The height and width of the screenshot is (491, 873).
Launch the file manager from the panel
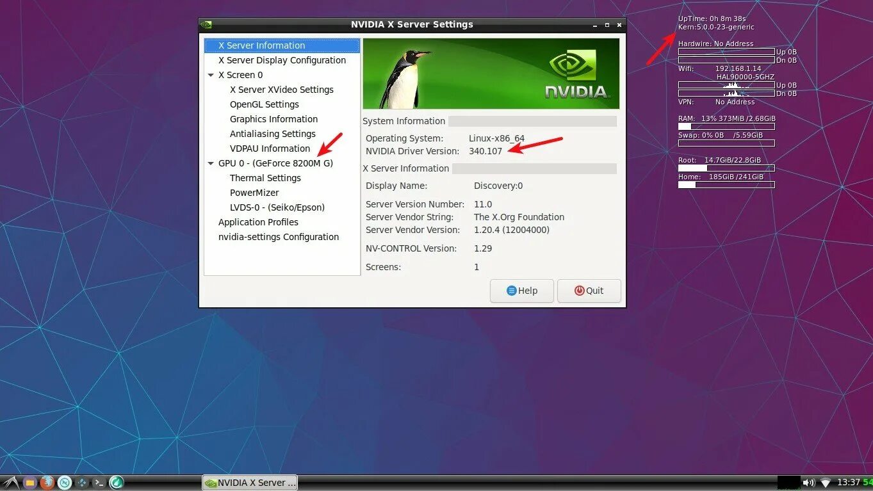(x=30, y=483)
